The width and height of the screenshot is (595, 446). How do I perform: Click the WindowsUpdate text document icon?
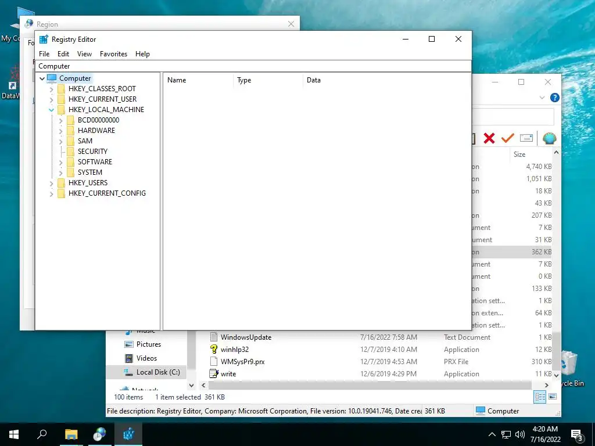(x=214, y=337)
